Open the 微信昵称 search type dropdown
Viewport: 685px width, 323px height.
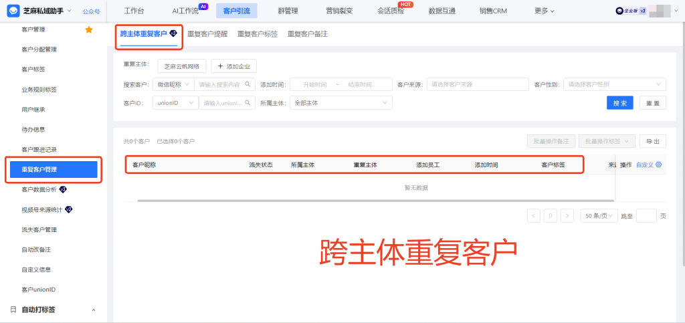coord(173,84)
